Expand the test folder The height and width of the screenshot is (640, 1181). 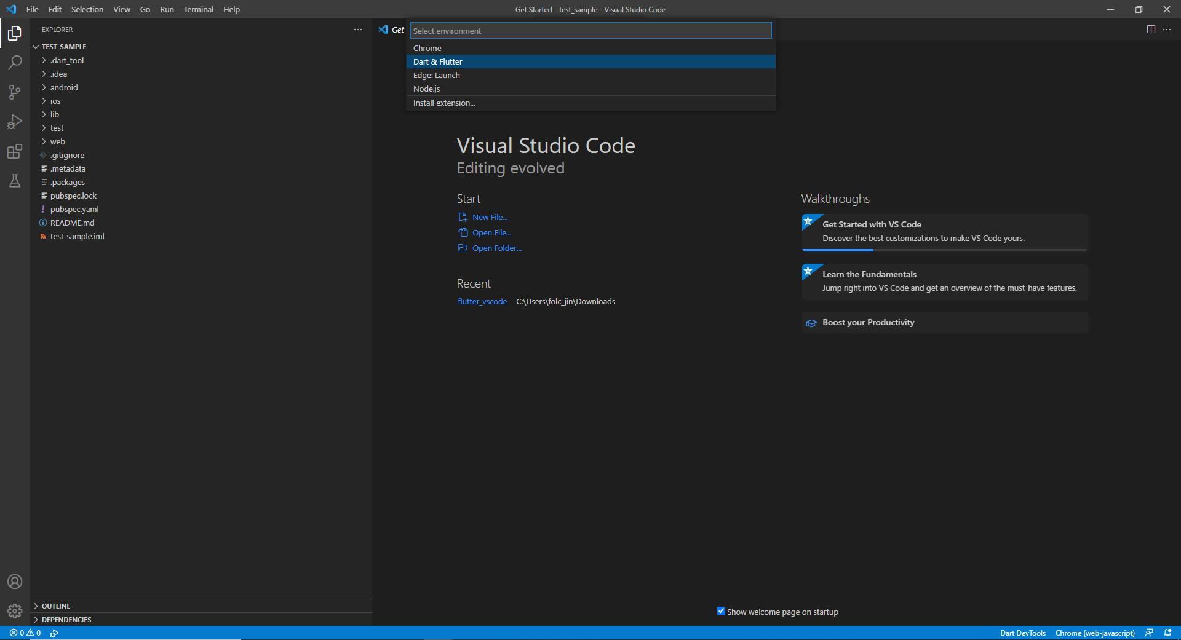click(44, 128)
